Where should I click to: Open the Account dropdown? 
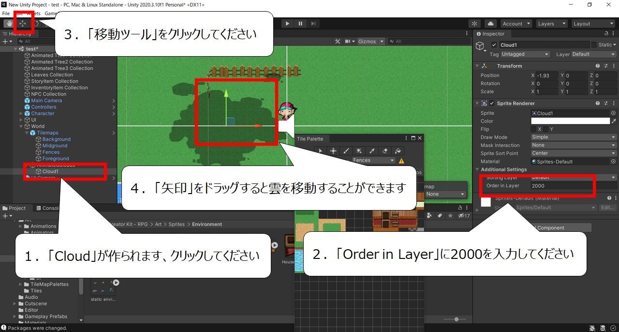[516, 23]
